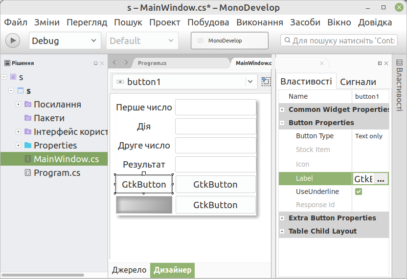The height and width of the screenshot is (279, 407).
Task: Click the project icon next to bold s
Action: pyautogui.click(x=21, y=90)
